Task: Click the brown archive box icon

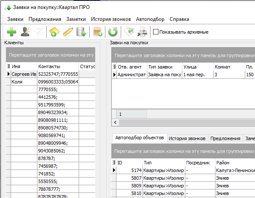Action: click(98, 32)
